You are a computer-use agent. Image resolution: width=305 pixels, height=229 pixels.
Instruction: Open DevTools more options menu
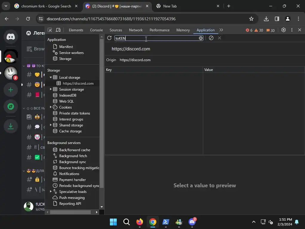(292, 30)
